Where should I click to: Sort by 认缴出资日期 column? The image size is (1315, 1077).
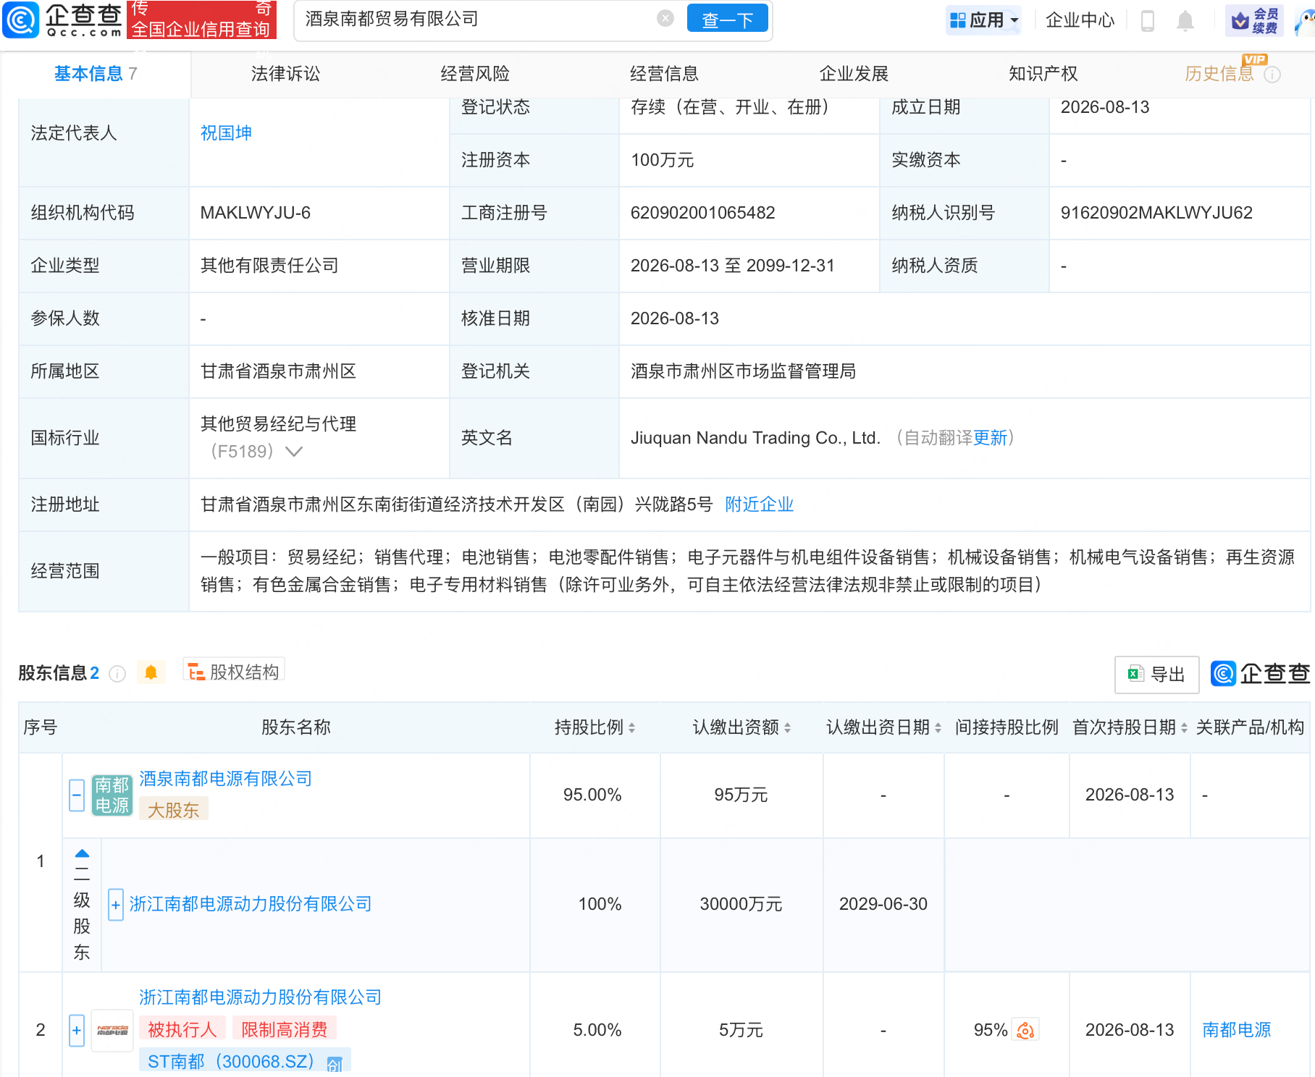point(938,728)
